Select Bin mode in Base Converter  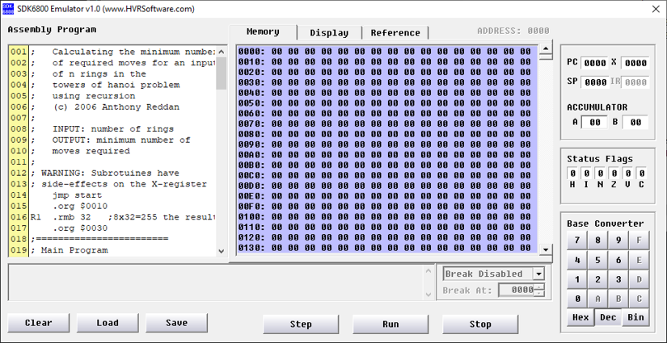coord(635,317)
